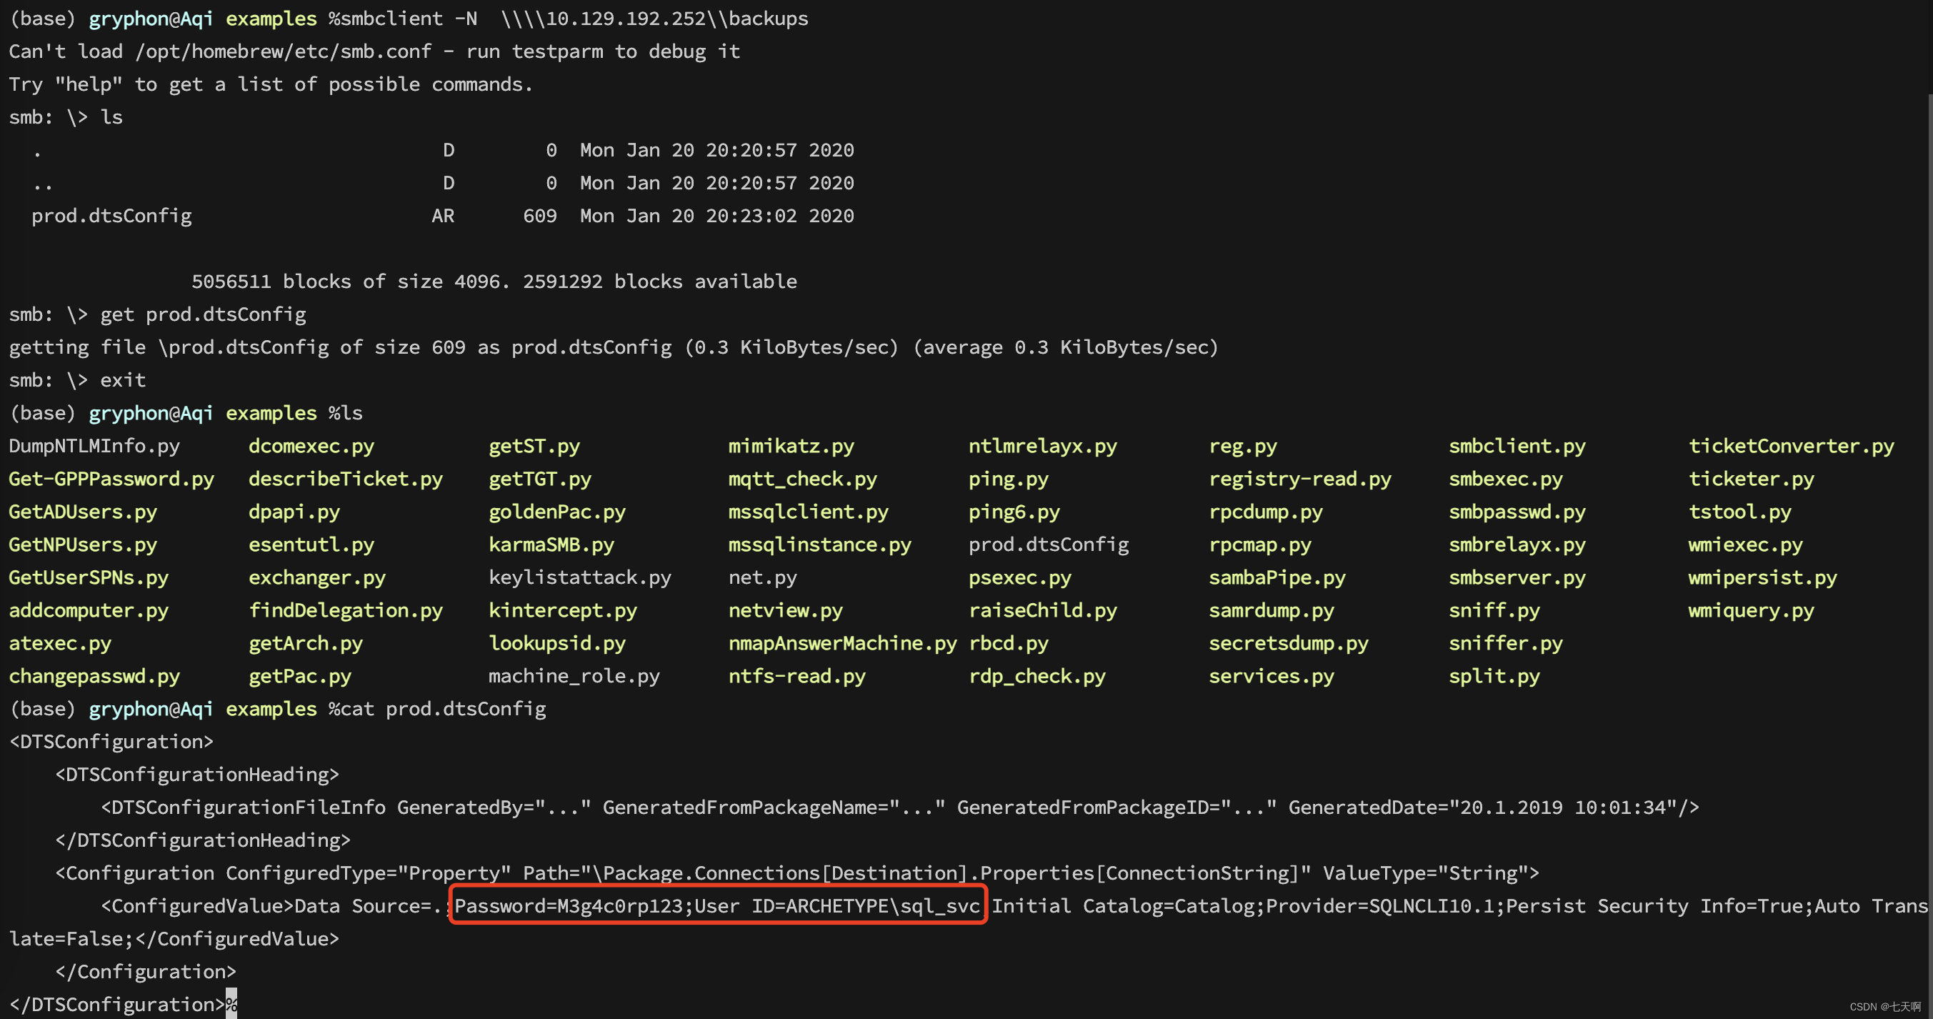Click ticketConverter.py file name
The width and height of the screenshot is (1933, 1019).
[x=1791, y=446]
